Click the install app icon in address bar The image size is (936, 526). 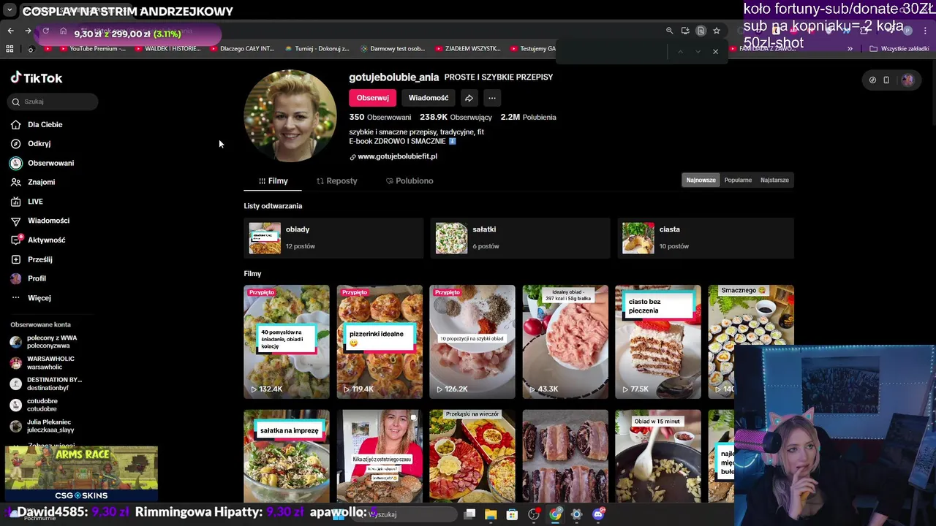[685, 31]
